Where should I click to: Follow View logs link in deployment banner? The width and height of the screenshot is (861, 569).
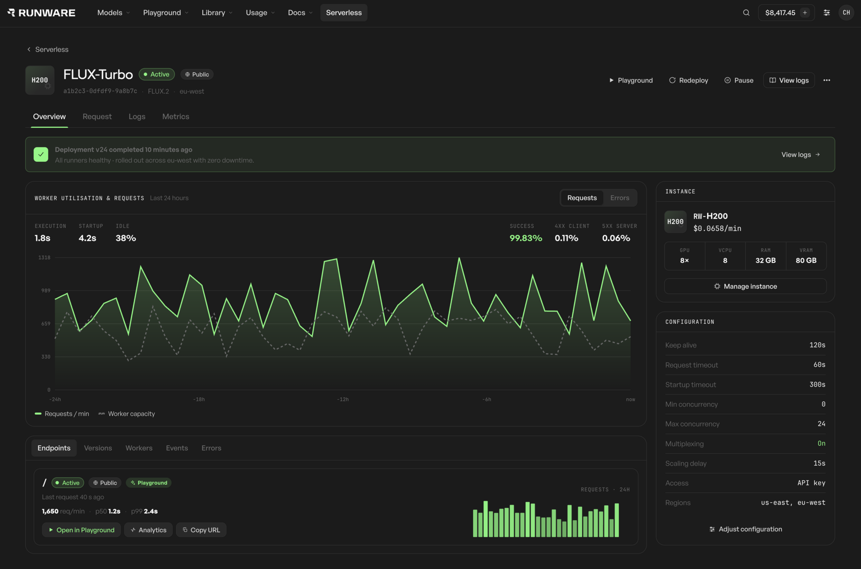(x=800, y=155)
